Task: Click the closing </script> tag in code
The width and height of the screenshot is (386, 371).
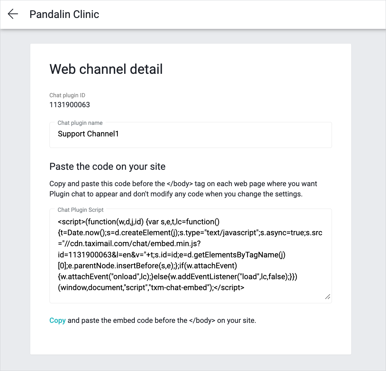Action: (x=229, y=288)
